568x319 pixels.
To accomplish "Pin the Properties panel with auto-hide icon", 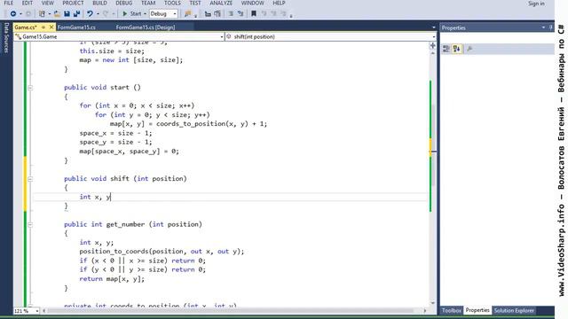I will click(x=551, y=27).
